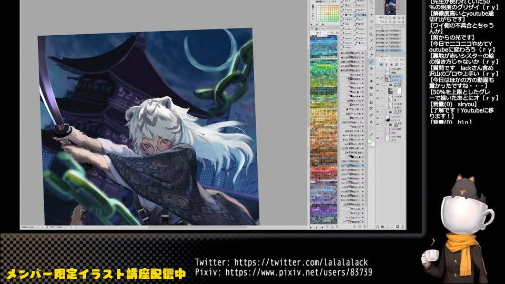Select the transparent color swatch
The height and width of the screenshot is (284, 505).
[371, 147]
